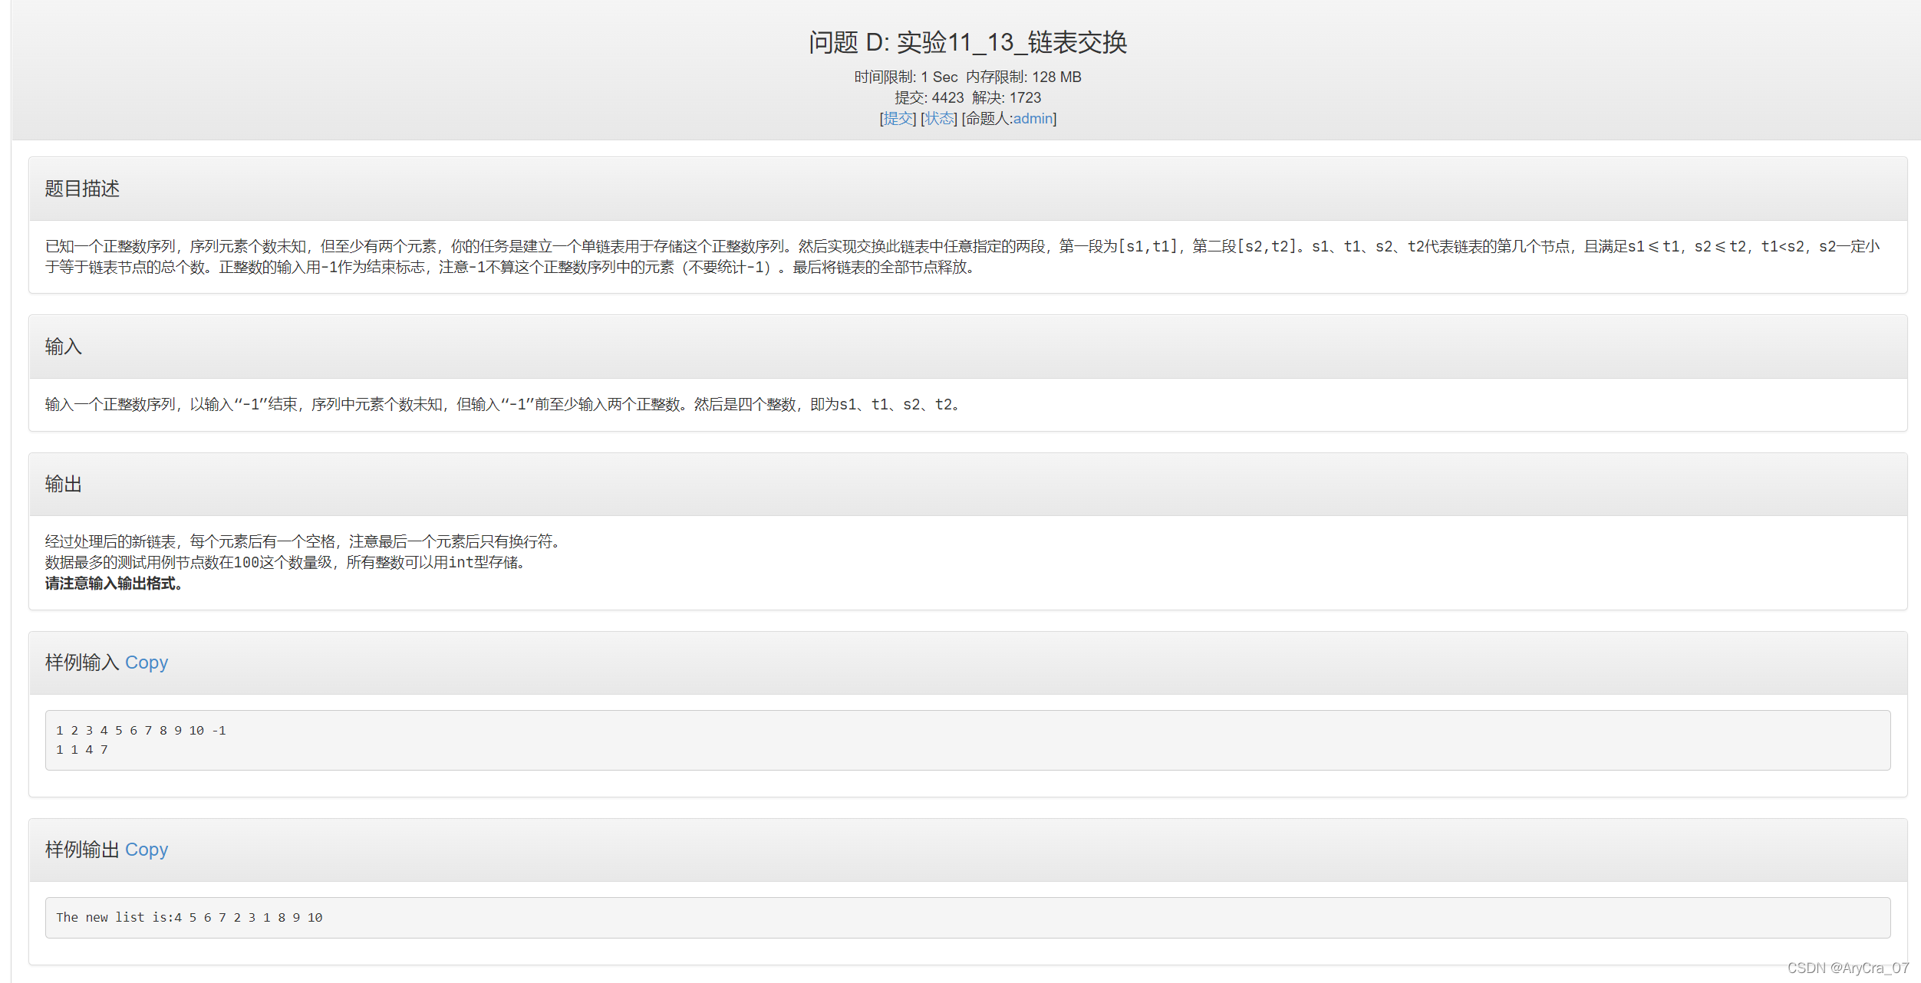Click the input format description text

click(x=502, y=404)
